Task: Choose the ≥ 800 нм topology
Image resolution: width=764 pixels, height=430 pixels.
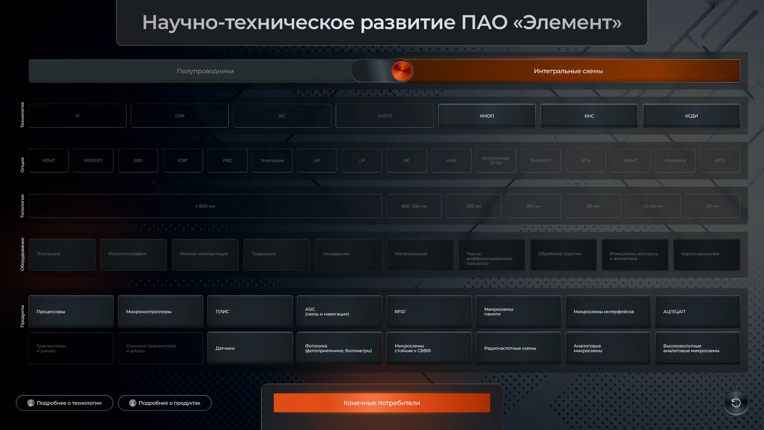Action: (205, 206)
